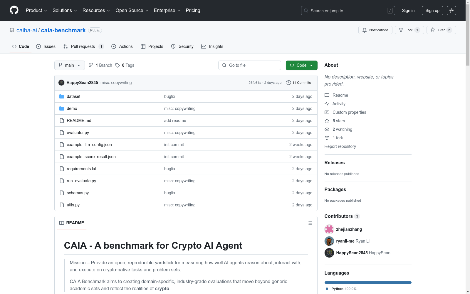Click the dataset folder icon
470x294 pixels.
pos(62,96)
